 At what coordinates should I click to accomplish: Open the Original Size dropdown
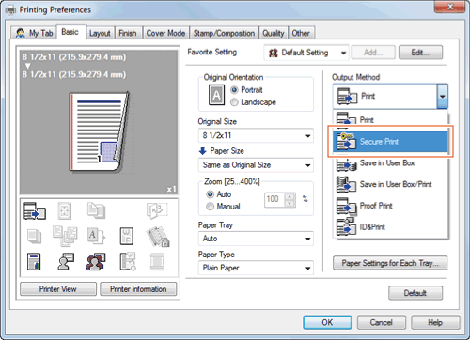click(x=256, y=135)
